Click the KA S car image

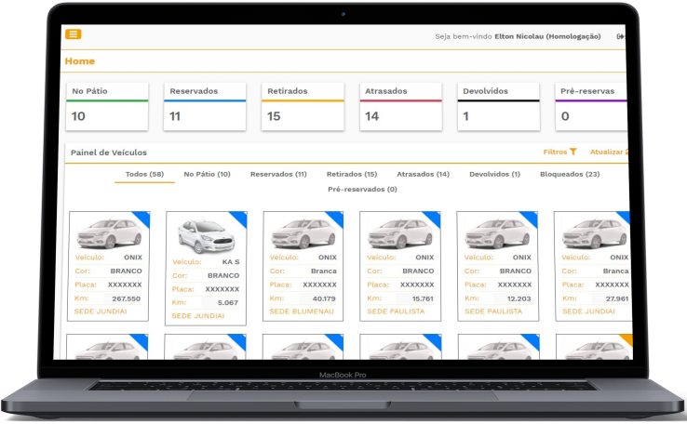(x=206, y=234)
